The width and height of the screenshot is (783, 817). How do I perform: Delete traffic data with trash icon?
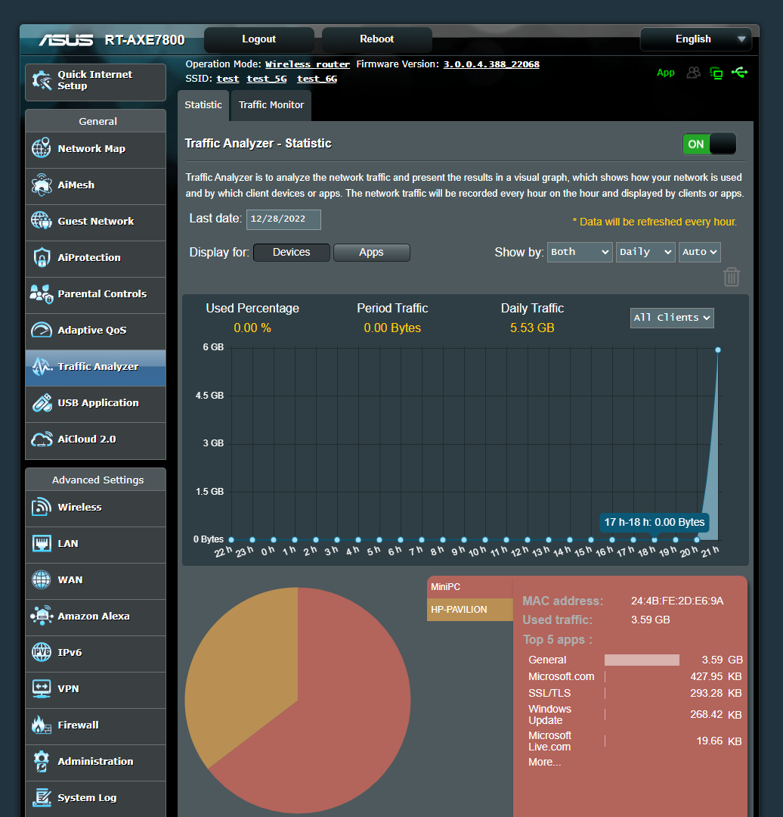[x=731, y=277]
